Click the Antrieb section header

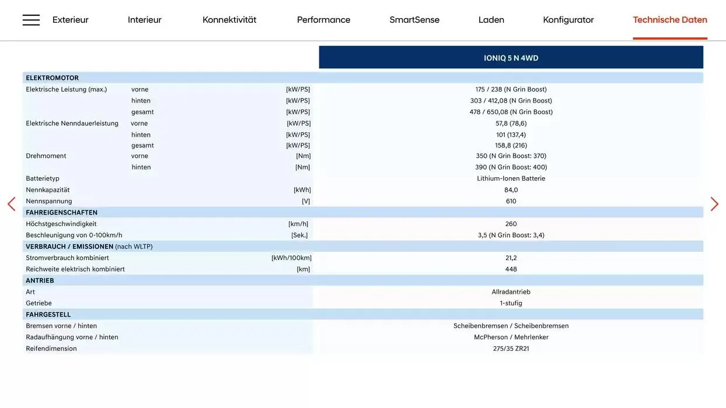click(39, 279)
